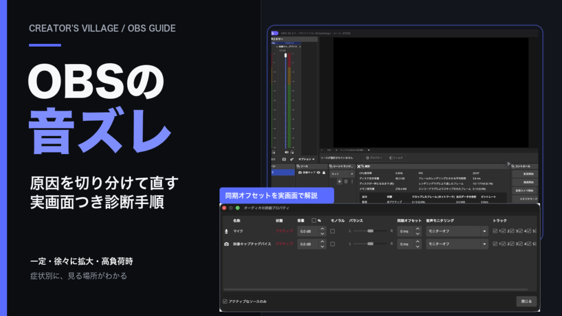
Task: Click the 映像キャプチャデバイス source name
Action: click(252, 244)
